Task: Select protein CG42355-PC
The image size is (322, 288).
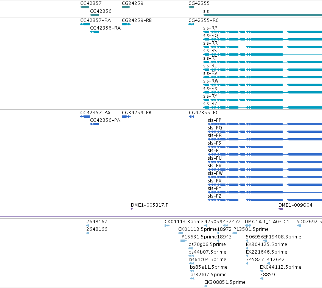Action: (x=191, y=117)
